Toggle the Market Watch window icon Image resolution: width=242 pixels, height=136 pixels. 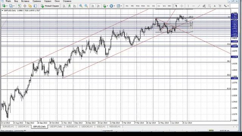pos(19,6)
